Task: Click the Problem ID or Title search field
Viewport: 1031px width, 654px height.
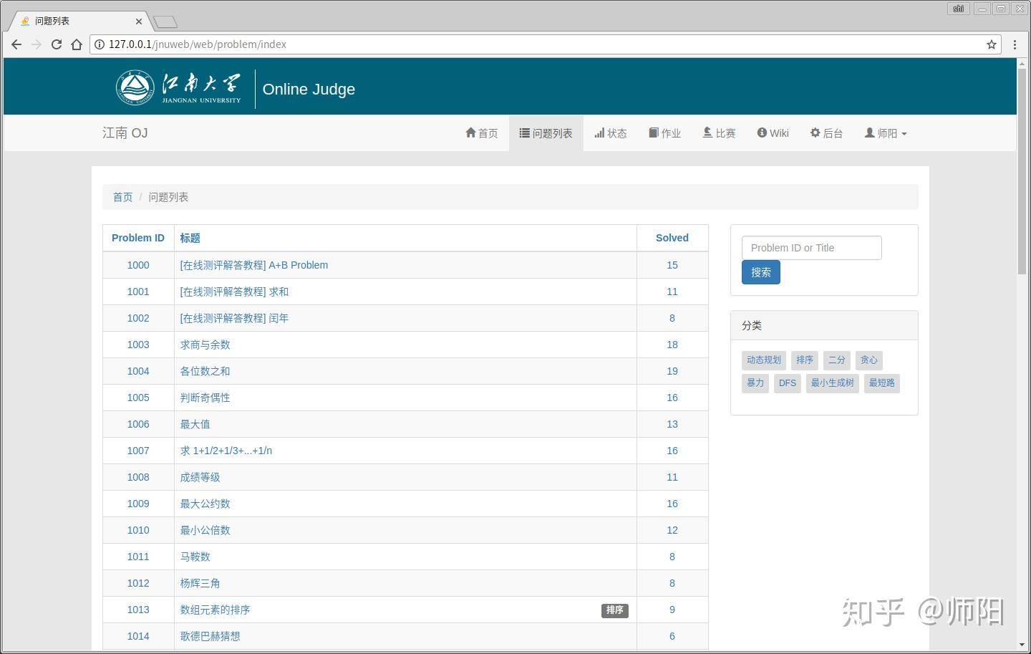Action: pos(812,248)
